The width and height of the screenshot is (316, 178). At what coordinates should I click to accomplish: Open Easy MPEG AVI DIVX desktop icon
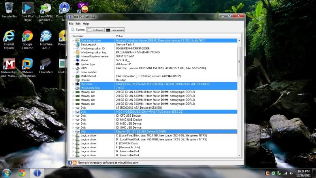tap(46, 13)
